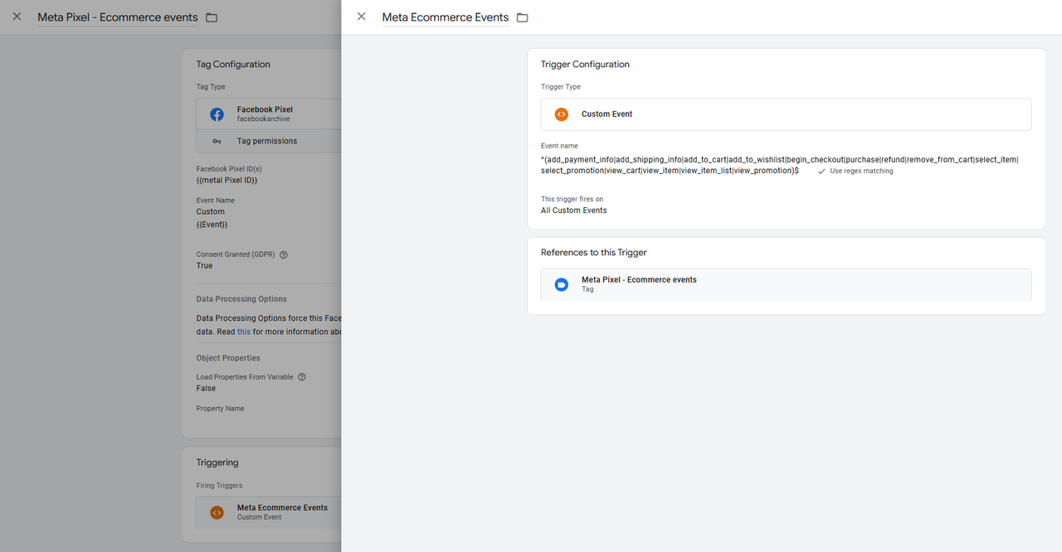Viewport: 1062px width, 552px height.
Task: Click the {{metal Pixel ID}} value
Action: [x=227, y=181]
